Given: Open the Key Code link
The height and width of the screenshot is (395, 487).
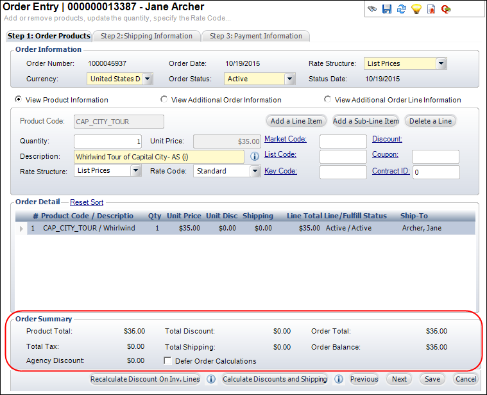Looking at the screenshot, I should click(x=280, y=171).
